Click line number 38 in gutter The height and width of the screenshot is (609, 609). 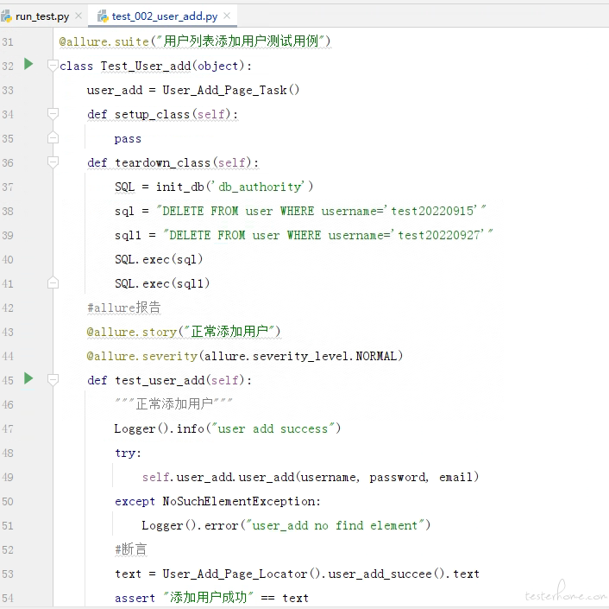tap(8, 211)
